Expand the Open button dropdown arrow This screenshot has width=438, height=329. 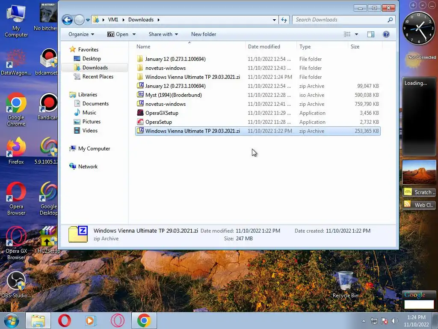134,34
